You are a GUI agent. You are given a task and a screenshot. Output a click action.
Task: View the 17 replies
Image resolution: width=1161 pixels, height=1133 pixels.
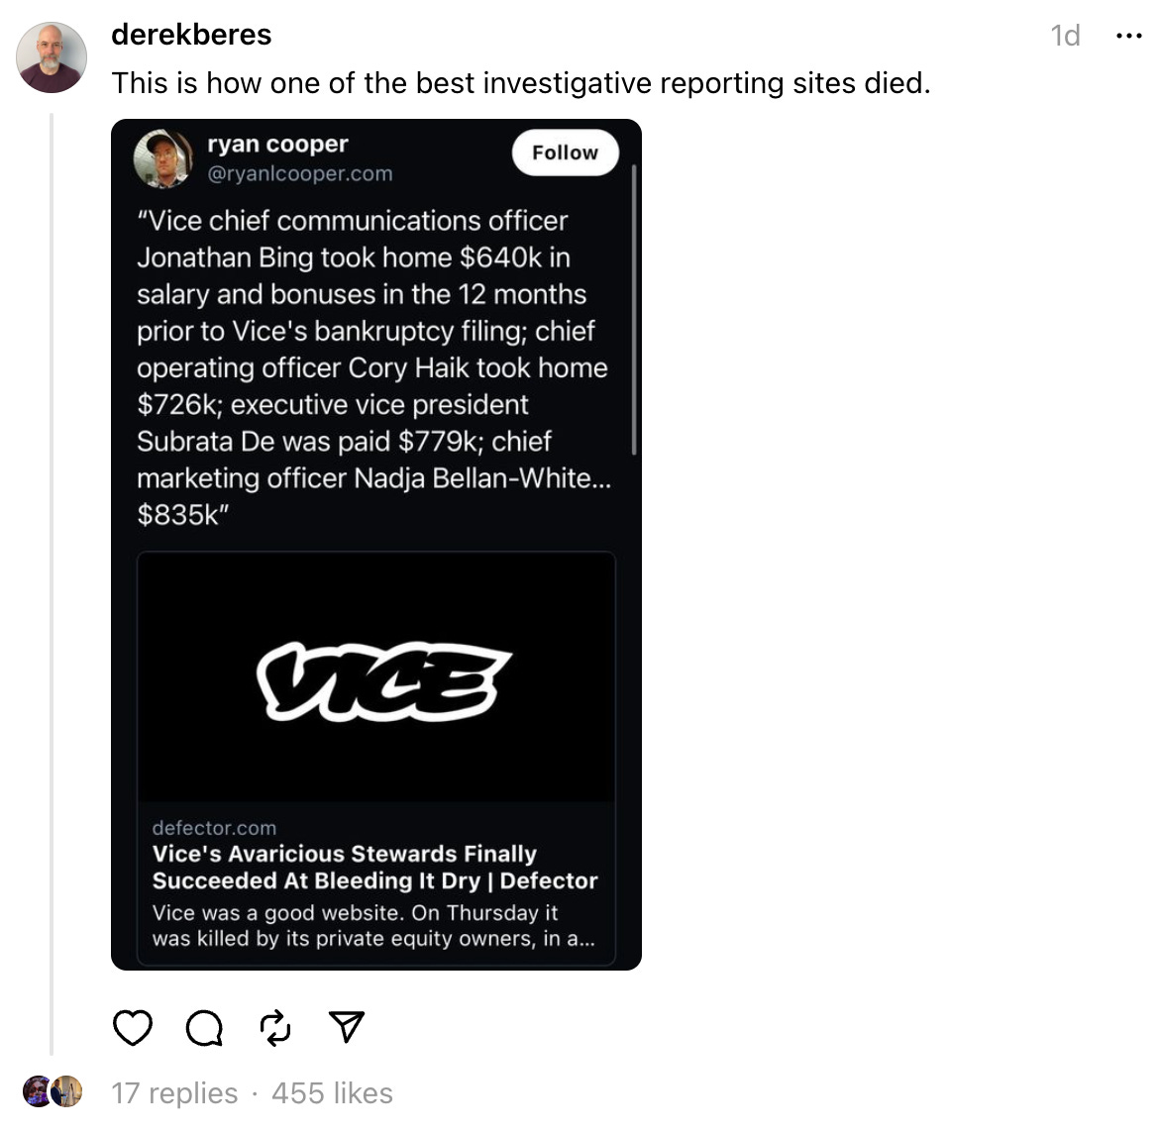pos(174,1093)
